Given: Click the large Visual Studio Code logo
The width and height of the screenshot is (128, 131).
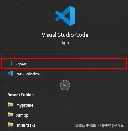Looking at the screenshot, I should (65, 16).
